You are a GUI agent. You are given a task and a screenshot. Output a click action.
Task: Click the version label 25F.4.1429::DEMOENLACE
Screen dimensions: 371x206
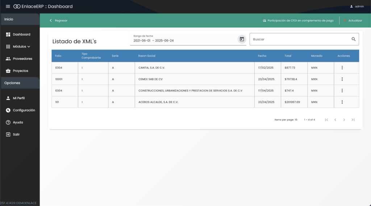(x=18, y=203)
